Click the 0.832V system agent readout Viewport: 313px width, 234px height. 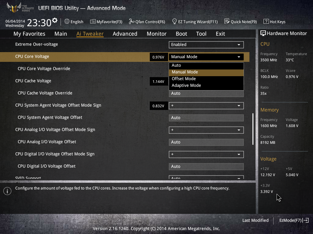[159, 106]
